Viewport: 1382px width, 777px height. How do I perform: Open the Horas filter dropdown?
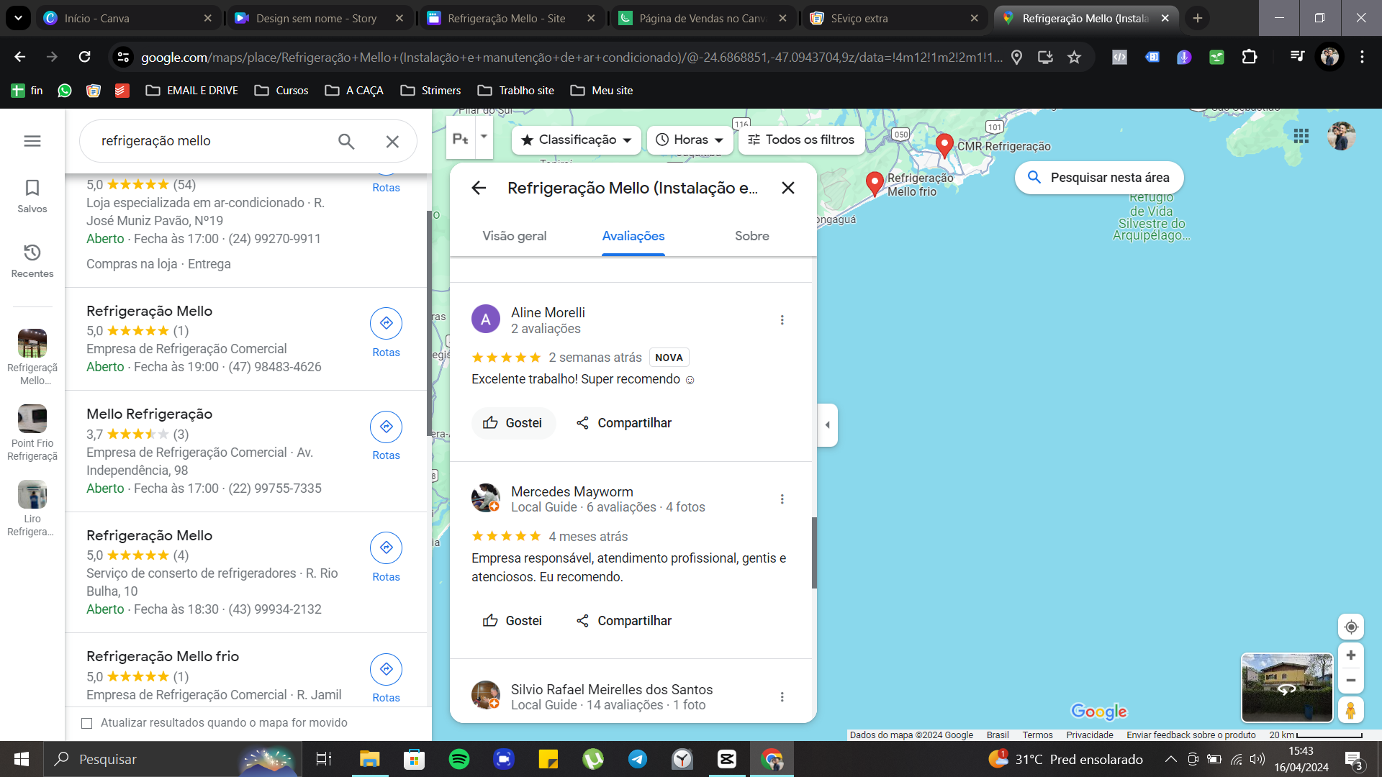pyautogui.click(x=690, y=140)
